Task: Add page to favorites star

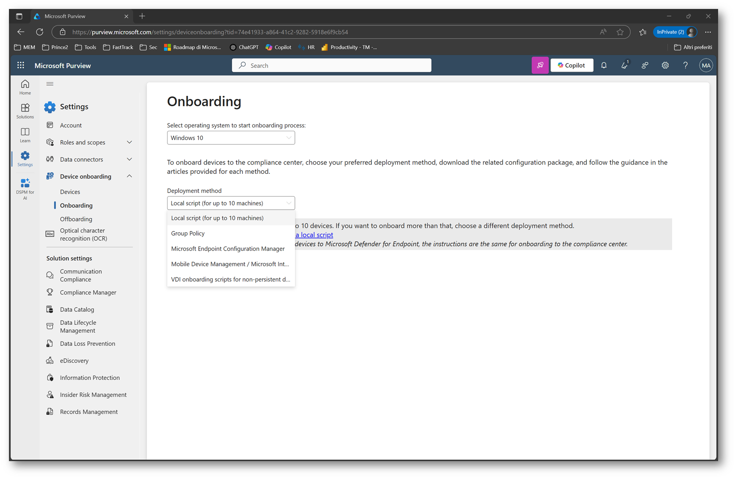Action: point(620,32)
